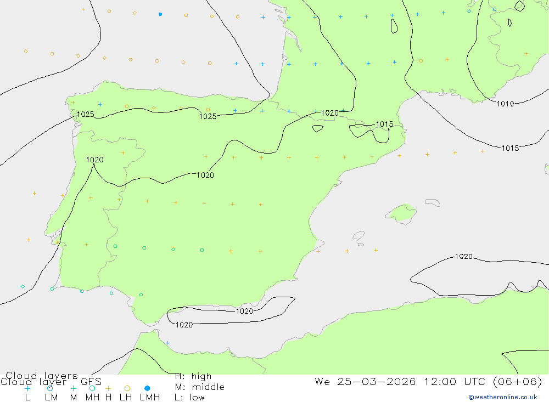Click Ibiza island outline on the map
Image resolution: width=549 pixels, height=402 pixels.
[x=358, y=235]
